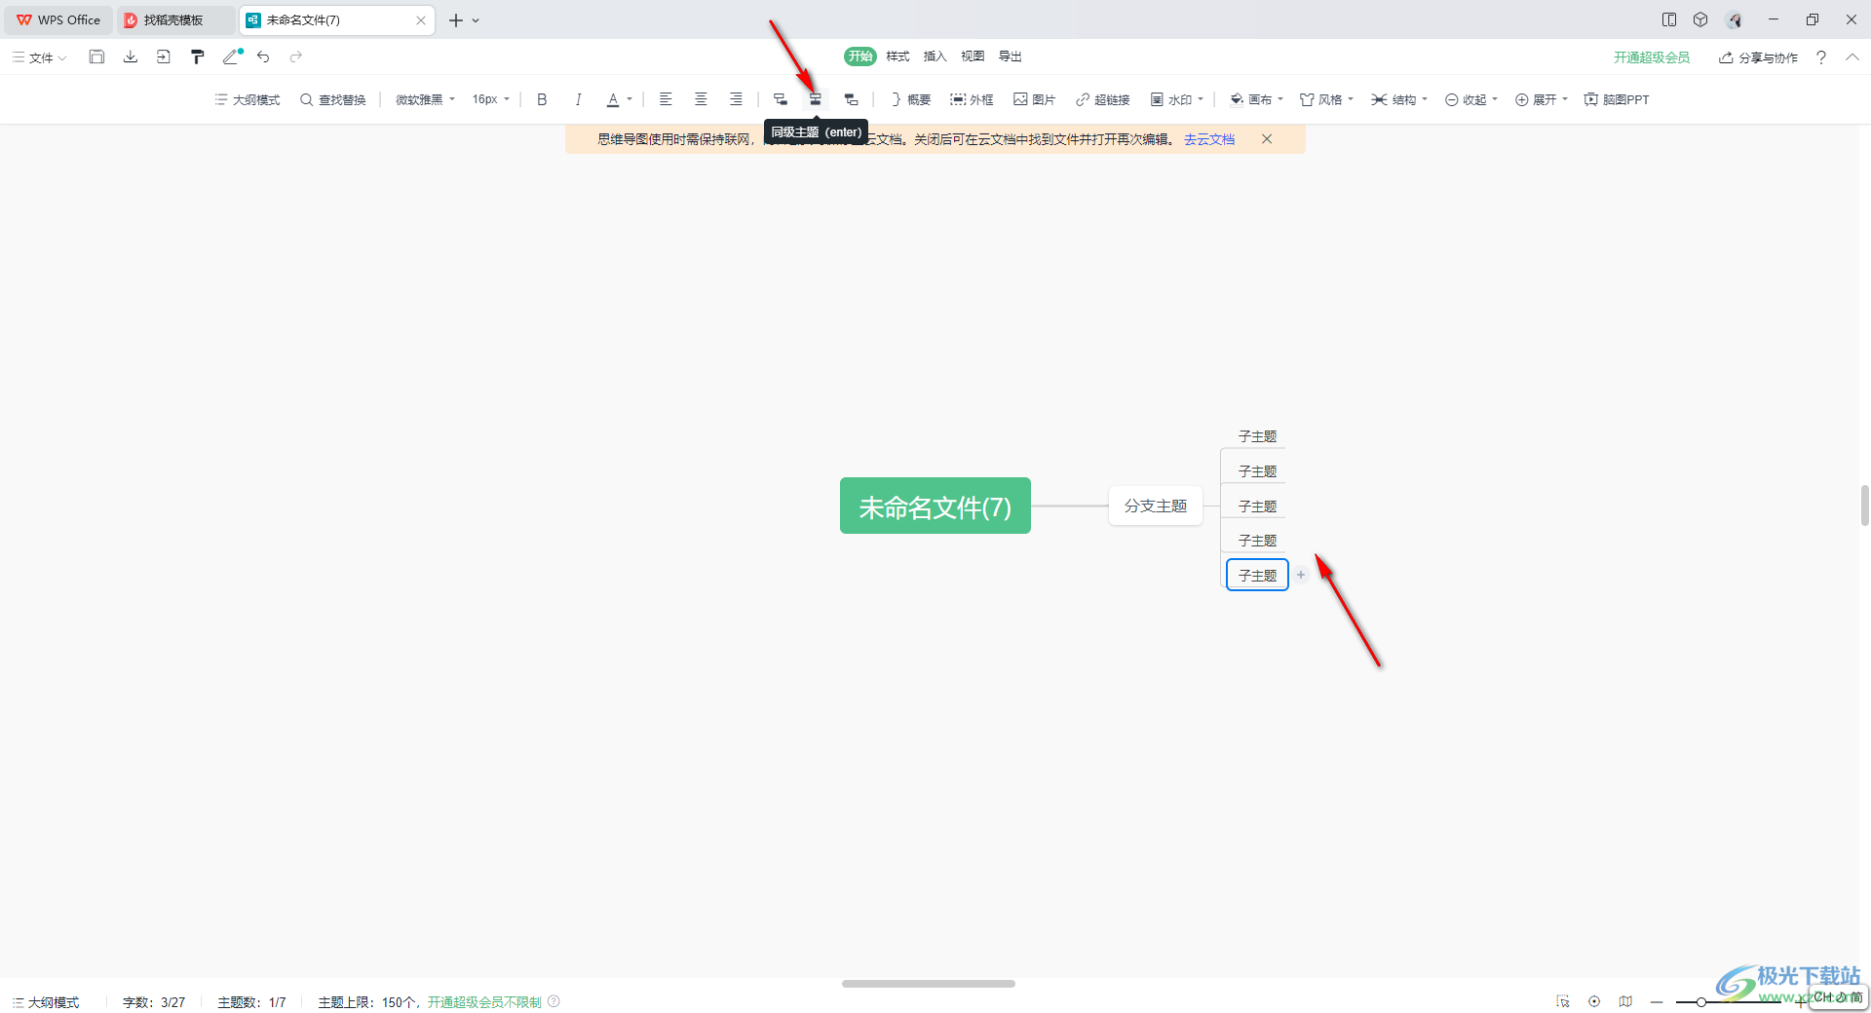Click the horizontal scrollbar thumb
Image resolution: width=1871 pixels, height=1013 pixels.
(x=929, y=984)
